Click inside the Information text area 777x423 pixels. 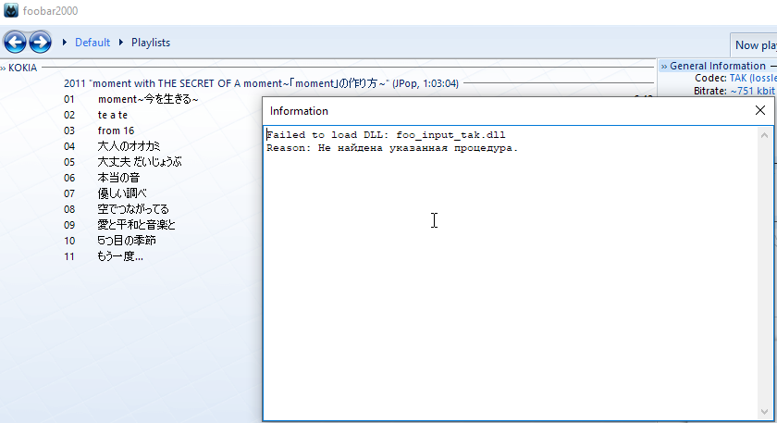tap(511, 273)
